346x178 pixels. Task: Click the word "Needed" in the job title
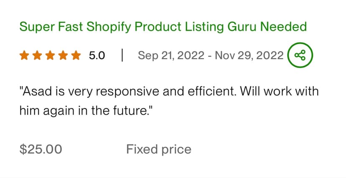click(x=283, y=27)
